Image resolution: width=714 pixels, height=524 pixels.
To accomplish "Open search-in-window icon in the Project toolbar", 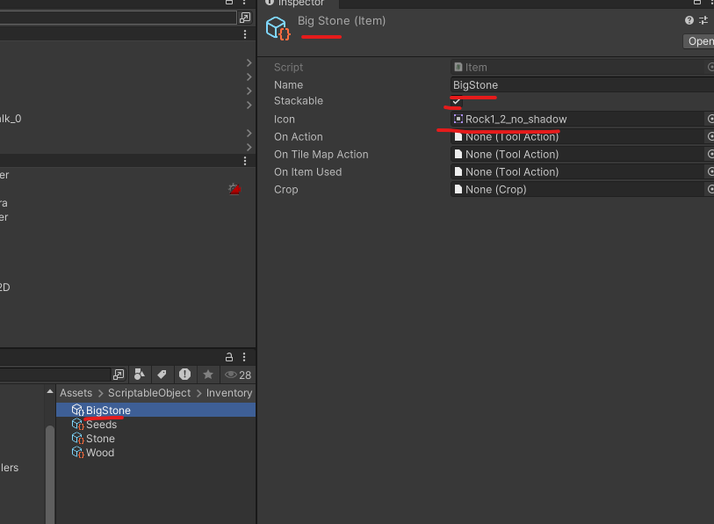I will click(119, 375).
